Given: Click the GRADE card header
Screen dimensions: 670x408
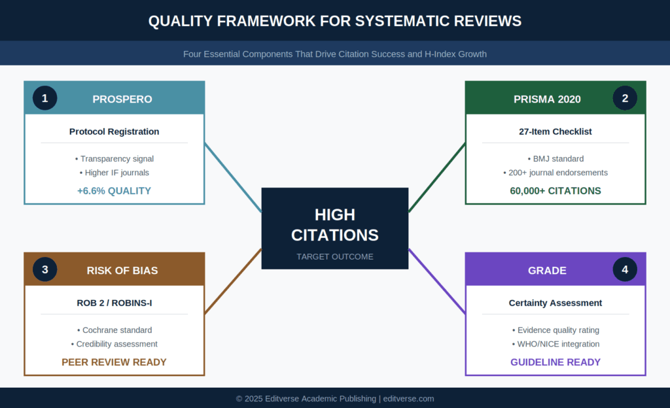Looking at the screenshot, I should [547, 270].
